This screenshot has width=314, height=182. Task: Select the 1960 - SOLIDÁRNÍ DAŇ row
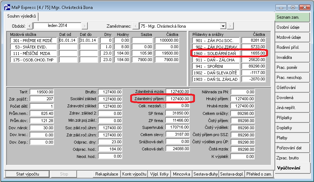(229, 53)
